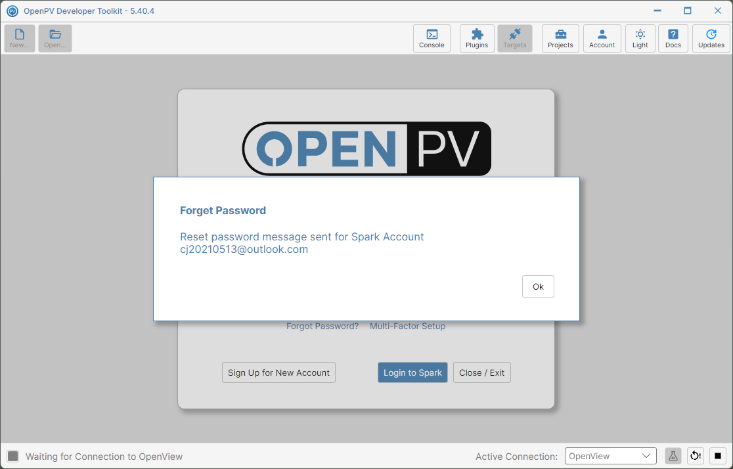Viewport: 733px width, 469px height.
Task: Click Sign Up for New Account
Action: tap(278, 372)
